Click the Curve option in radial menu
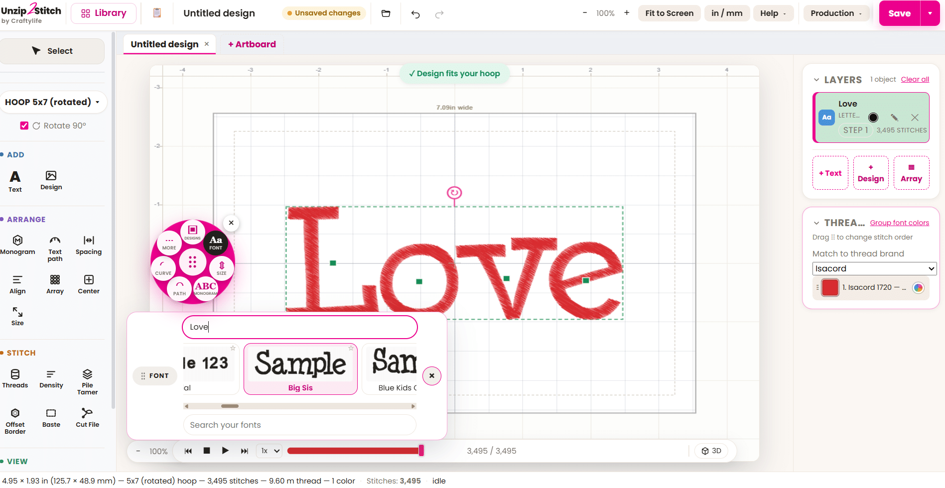Screen dimensions: 945x488 coord(163,267)
